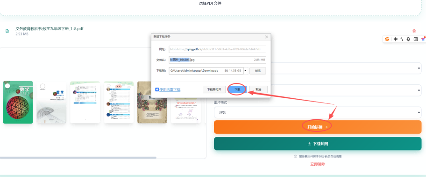Image resolution: width=426 pixels, height=177 pixels.
Task: Click 开始拼接 orange button
Action: (318, 127)
